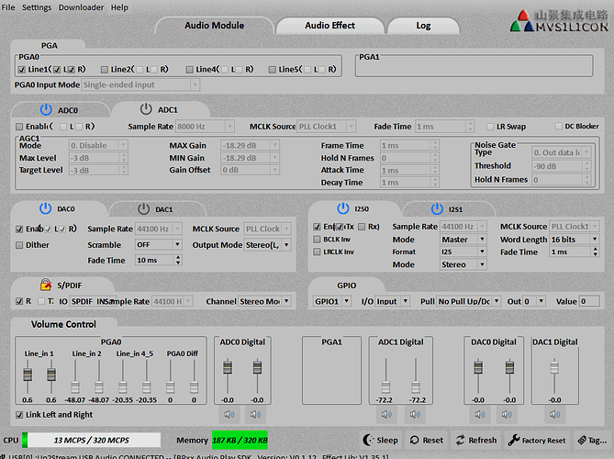614x459 pixels.
Task: Open the GPIO Pull dropdown
Action: [x=468, y=301]
